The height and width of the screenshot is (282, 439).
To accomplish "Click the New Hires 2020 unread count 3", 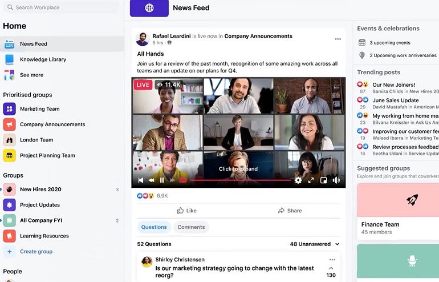I will point(117,190).
